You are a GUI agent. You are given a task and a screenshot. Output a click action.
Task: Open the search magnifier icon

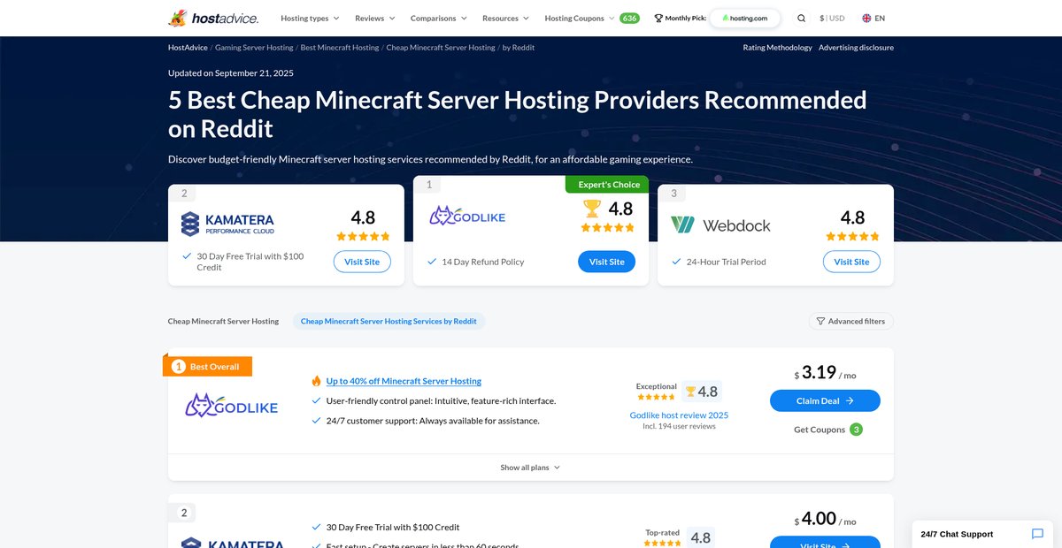tap(801, 18)
